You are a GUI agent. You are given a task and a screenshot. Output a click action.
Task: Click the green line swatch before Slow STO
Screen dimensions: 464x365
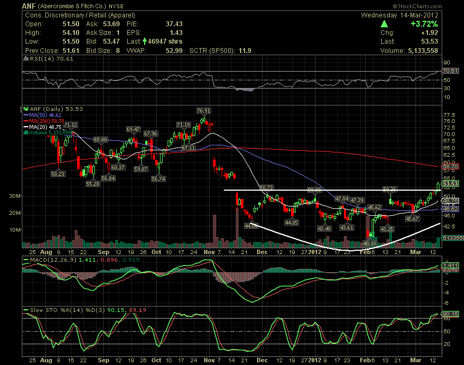tap(26, 310)
